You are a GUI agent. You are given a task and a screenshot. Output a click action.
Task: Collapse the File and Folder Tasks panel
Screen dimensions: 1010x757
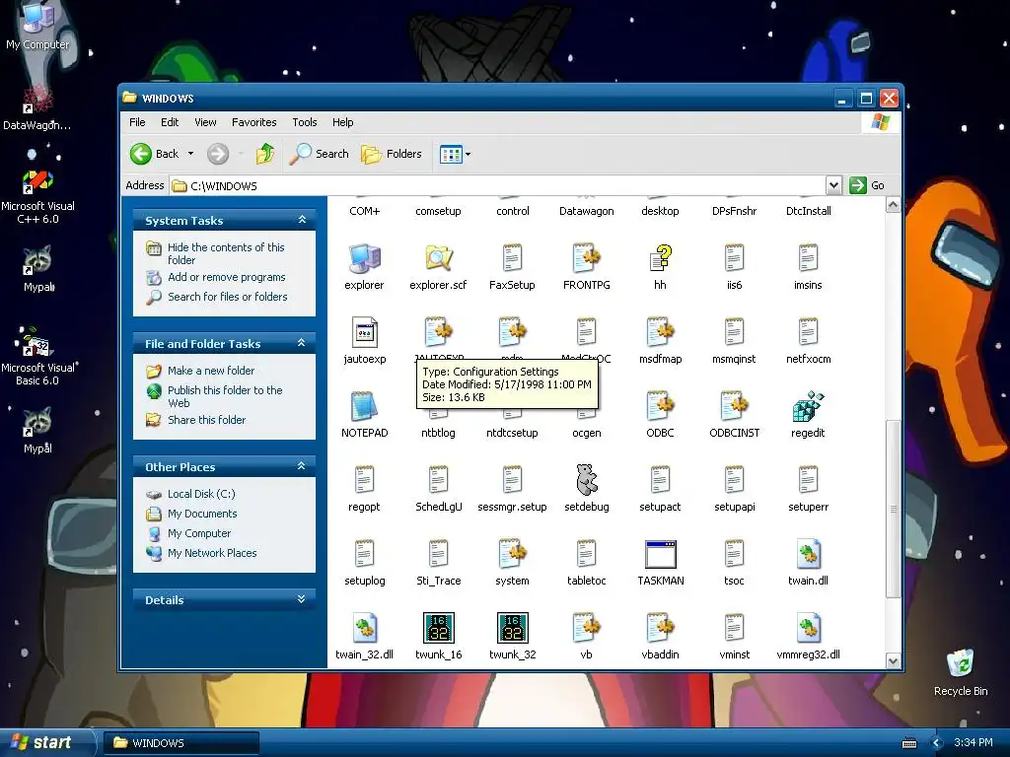(302, 343)
